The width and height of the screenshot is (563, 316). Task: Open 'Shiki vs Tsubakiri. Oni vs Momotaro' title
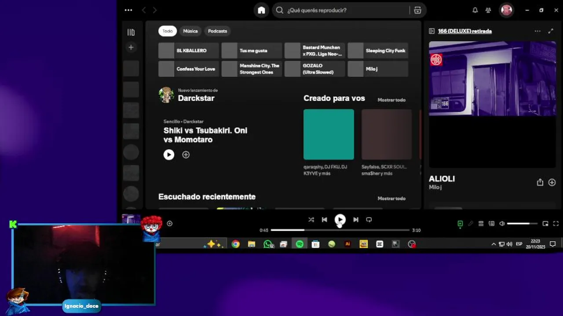(205, 135)
